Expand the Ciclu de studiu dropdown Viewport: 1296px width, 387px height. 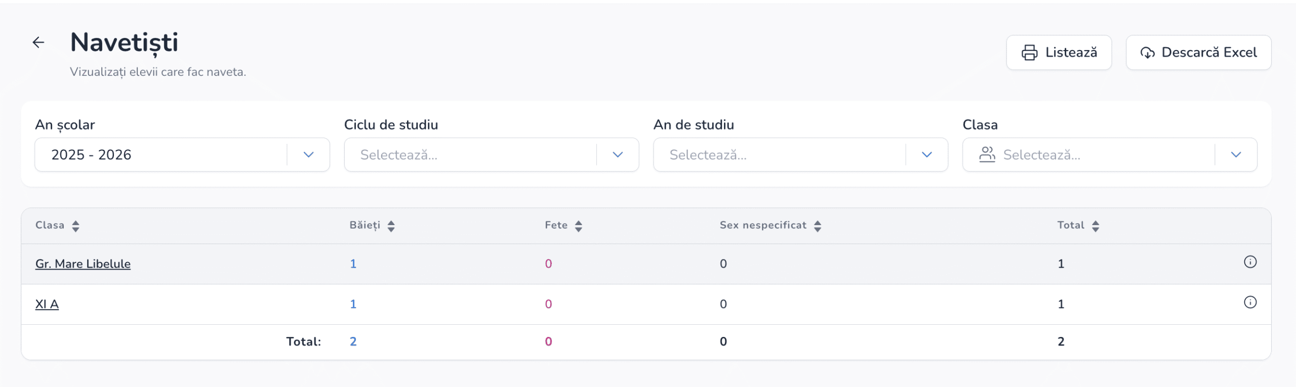click(x=618, y=155)
